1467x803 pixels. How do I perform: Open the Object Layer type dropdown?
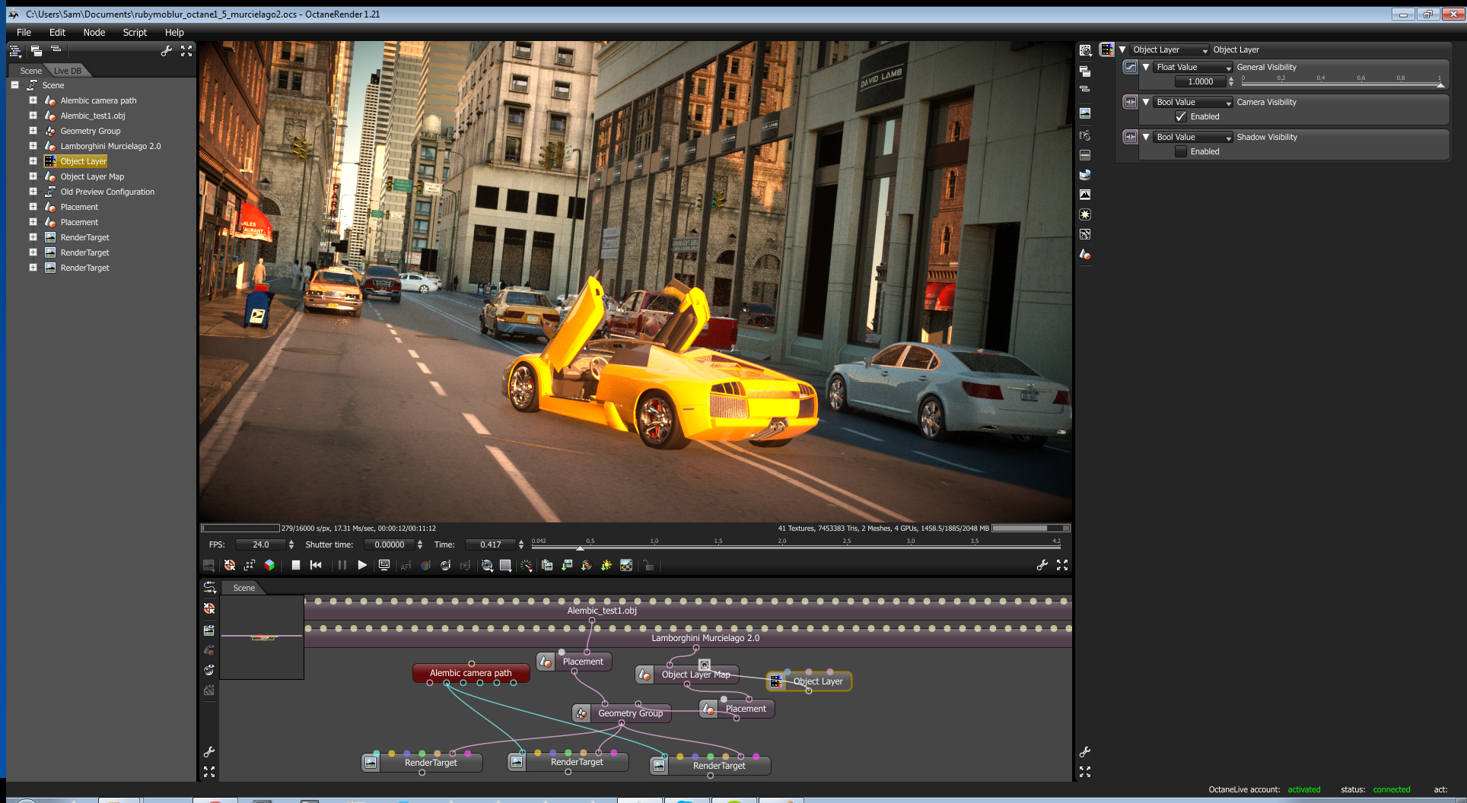1169,49
